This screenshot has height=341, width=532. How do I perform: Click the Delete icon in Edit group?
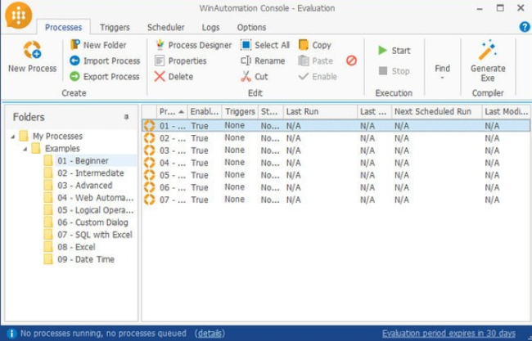coord(160,76)
